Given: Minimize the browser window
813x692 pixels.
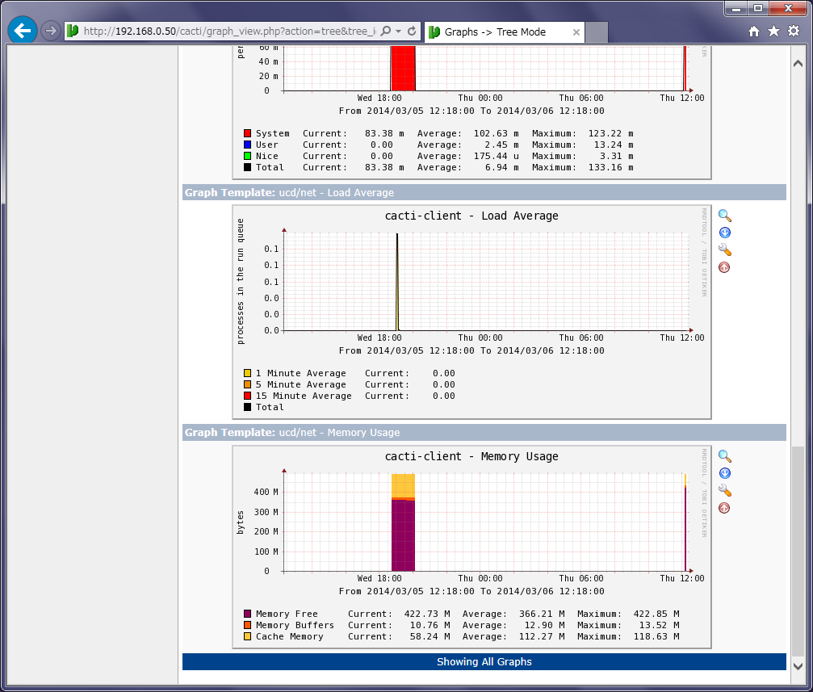Looking at the screenshot, I should pos(735,8).
